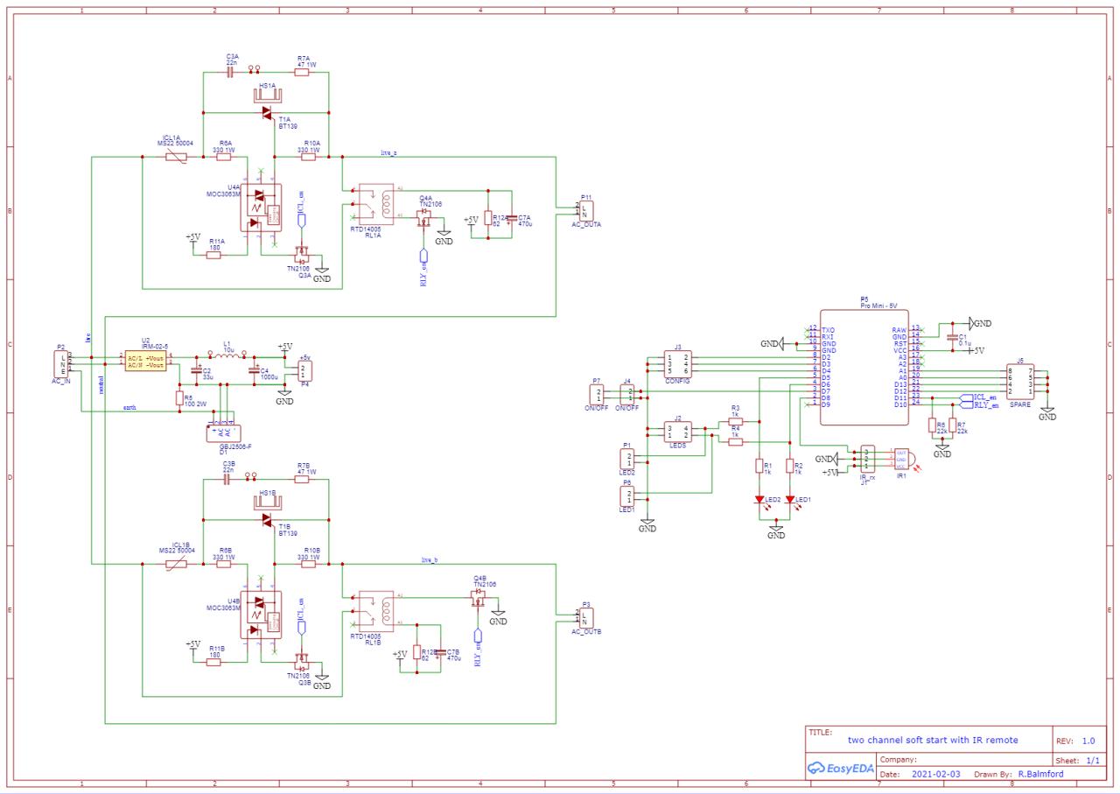Viewport: 1120px width, 794px height.
Task: Select the P6 LED1 connector
Action: click(x=627, y=496)
